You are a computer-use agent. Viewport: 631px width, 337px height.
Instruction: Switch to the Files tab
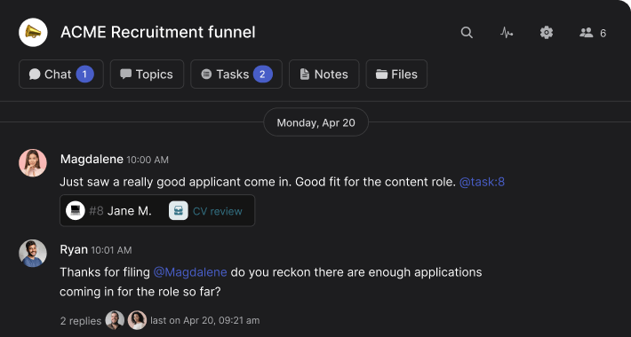[x=396, y=74]
